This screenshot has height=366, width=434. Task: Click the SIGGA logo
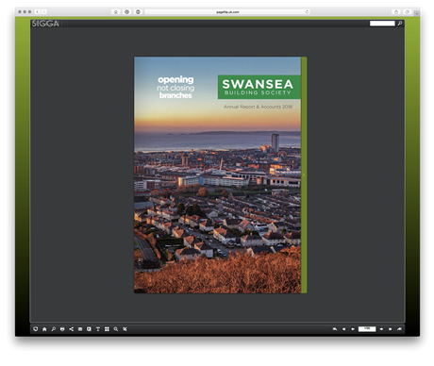[x=45, y=24]
